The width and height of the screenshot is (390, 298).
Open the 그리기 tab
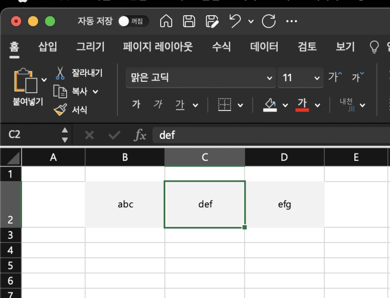point(90,47)
